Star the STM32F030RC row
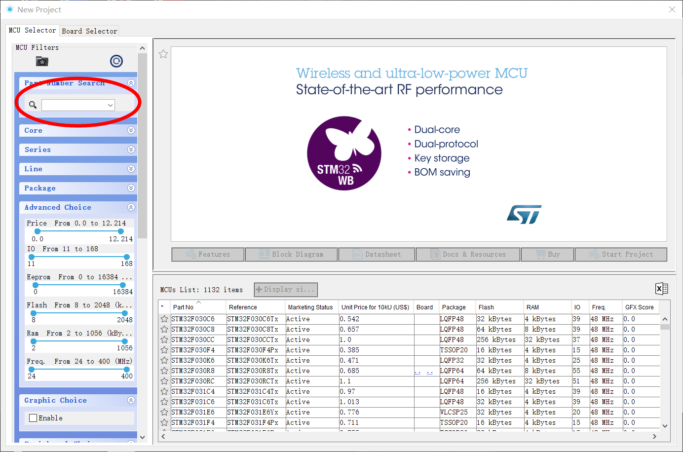This screenshot has width=683, height=452. pos(164,381)
